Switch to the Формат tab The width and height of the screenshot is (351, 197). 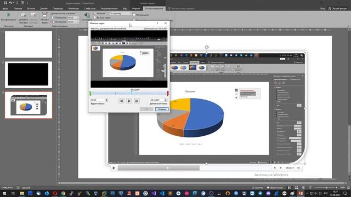[136, 9]
